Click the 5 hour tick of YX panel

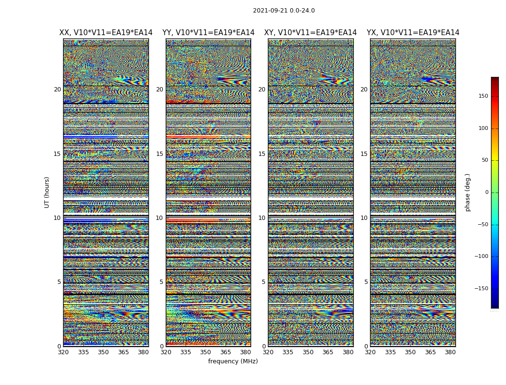point(366,282)
